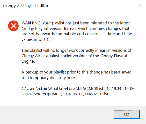Click the 'are not backwards compatible' line
Viewport: 146px width, 124px height.
(x=77, y=34)
